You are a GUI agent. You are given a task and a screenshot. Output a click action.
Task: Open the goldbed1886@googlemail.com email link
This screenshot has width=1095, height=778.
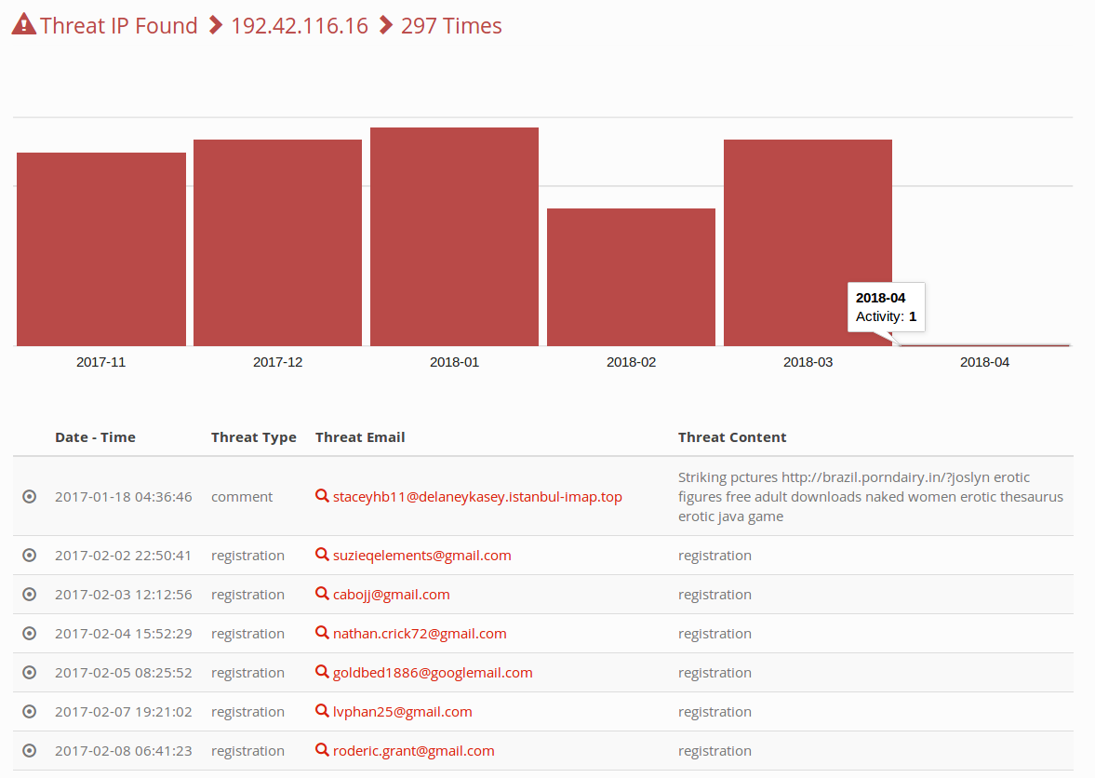point(433,673)
